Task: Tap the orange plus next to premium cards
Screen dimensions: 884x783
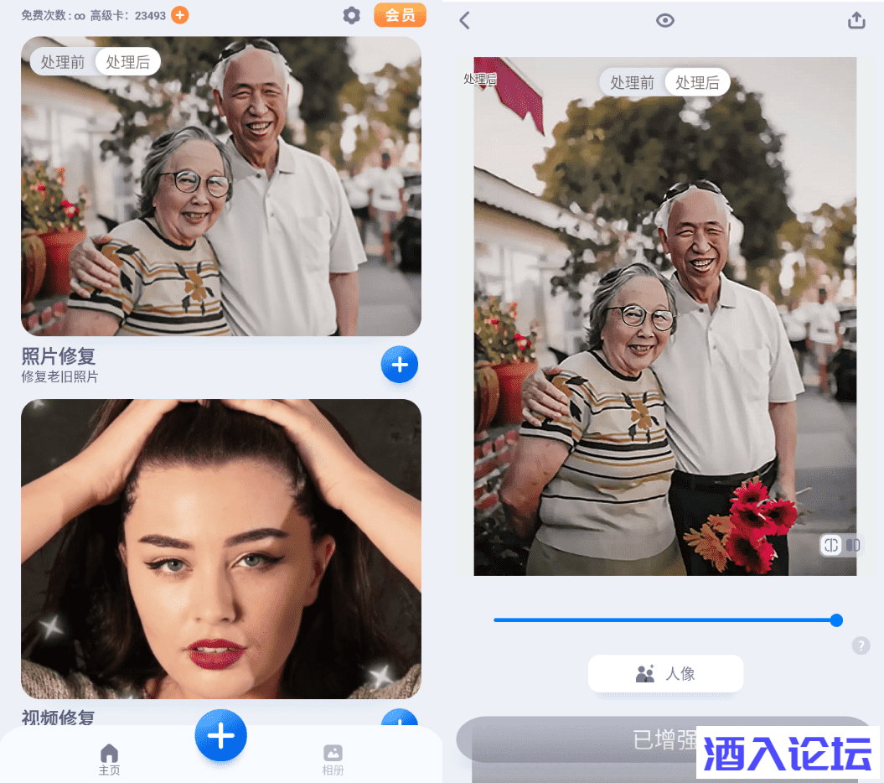Action: [x=180, y=15]
